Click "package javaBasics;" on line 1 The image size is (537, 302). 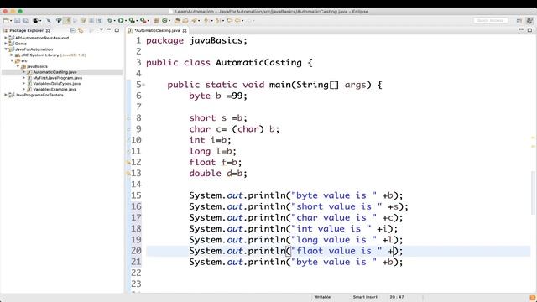click(x=196, y=40)
